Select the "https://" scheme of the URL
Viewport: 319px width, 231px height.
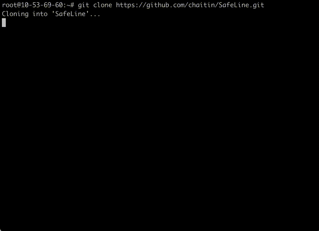click(131, 5)
